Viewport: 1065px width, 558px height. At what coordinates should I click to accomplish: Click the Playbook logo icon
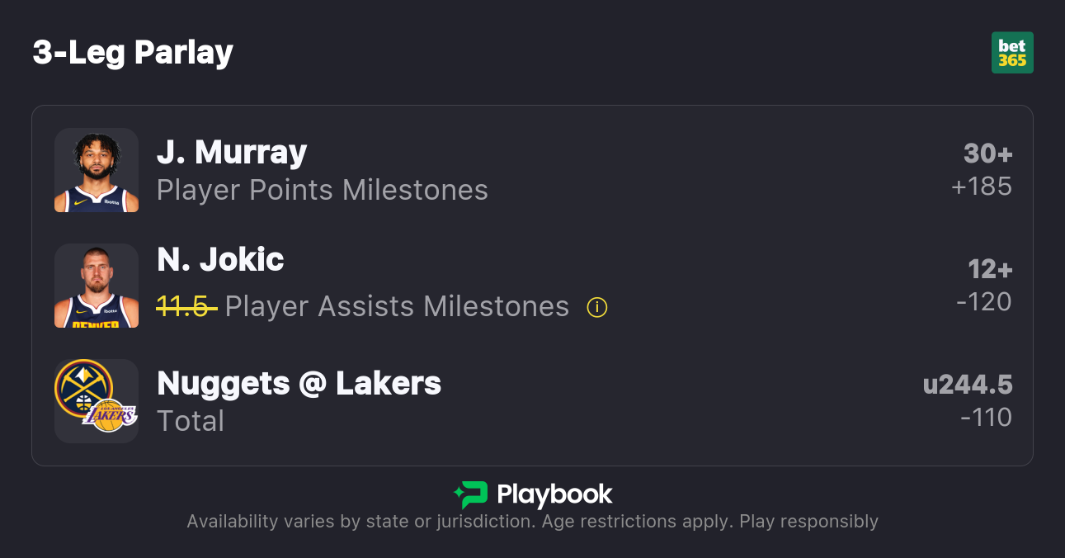tap(471, 494)
